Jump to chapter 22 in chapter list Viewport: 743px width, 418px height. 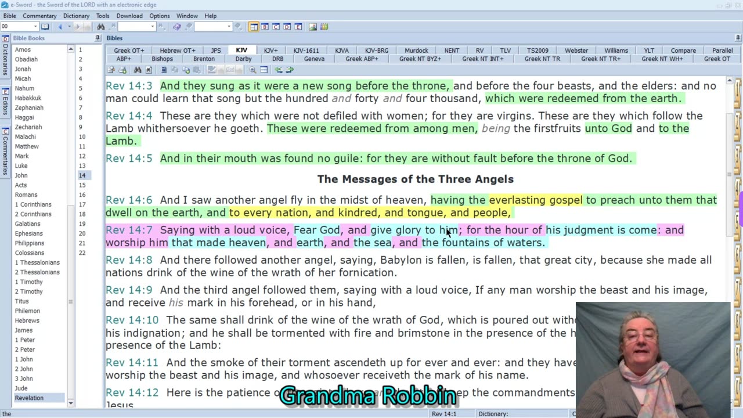(82, 253)
